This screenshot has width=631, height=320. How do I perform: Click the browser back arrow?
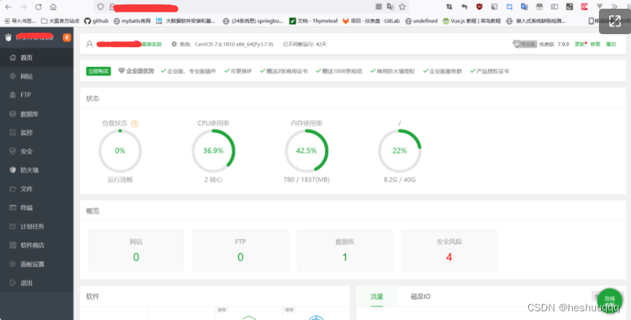(8, 7)
